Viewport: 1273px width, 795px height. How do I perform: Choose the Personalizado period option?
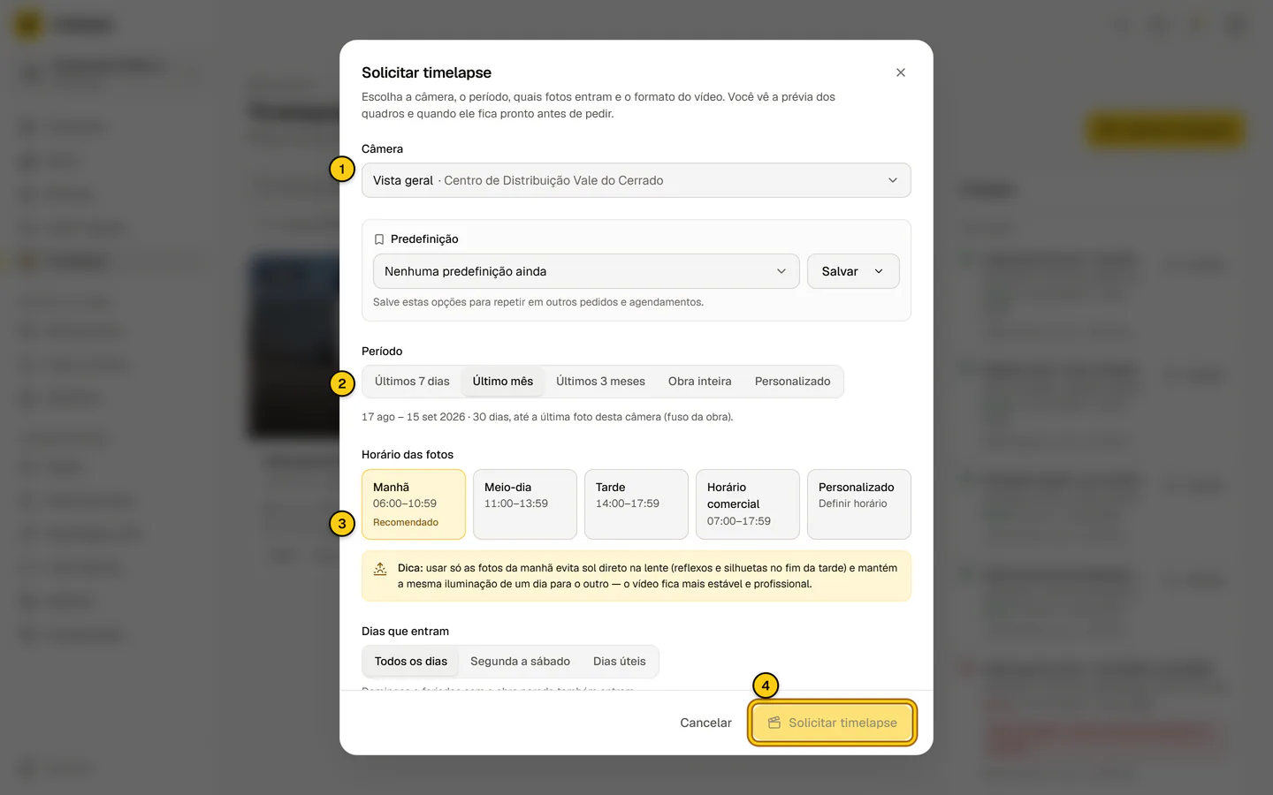click(793, 382)
